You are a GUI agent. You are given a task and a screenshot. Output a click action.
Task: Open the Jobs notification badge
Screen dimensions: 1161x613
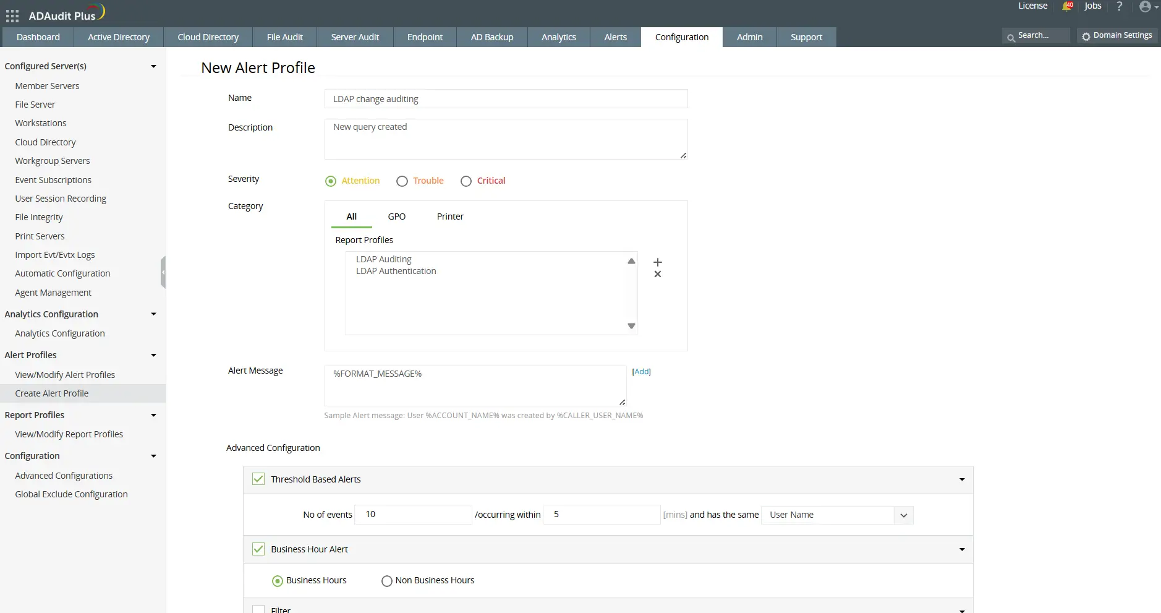(1067, 6)
